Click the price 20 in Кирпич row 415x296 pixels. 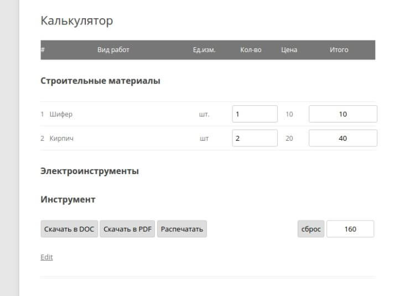[289, 139]
